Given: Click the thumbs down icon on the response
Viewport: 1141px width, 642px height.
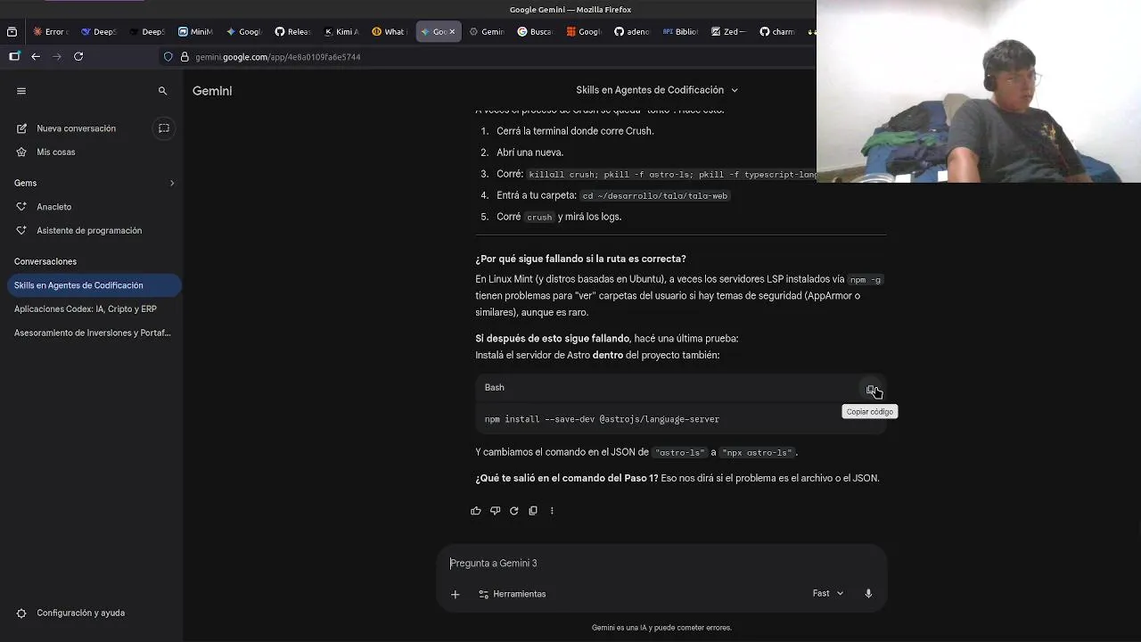Looking at the screenshot, I should [495, 511].
